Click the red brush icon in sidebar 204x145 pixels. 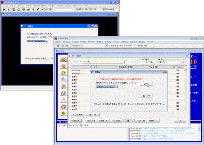click(x=63, y=66)
